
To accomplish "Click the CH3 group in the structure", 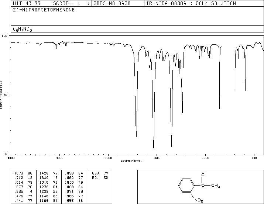I will pyautogui.click(x=216, y=186).
